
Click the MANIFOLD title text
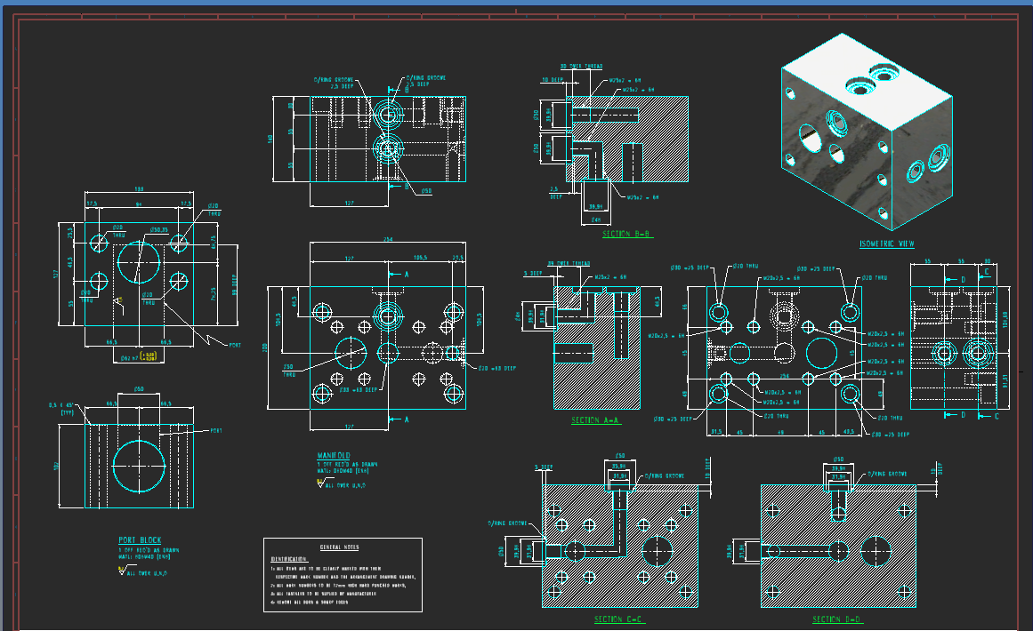tap(334, 456)
